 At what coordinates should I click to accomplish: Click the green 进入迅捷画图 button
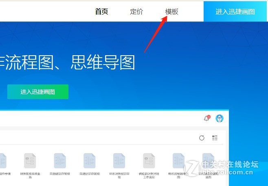[38, 92]
